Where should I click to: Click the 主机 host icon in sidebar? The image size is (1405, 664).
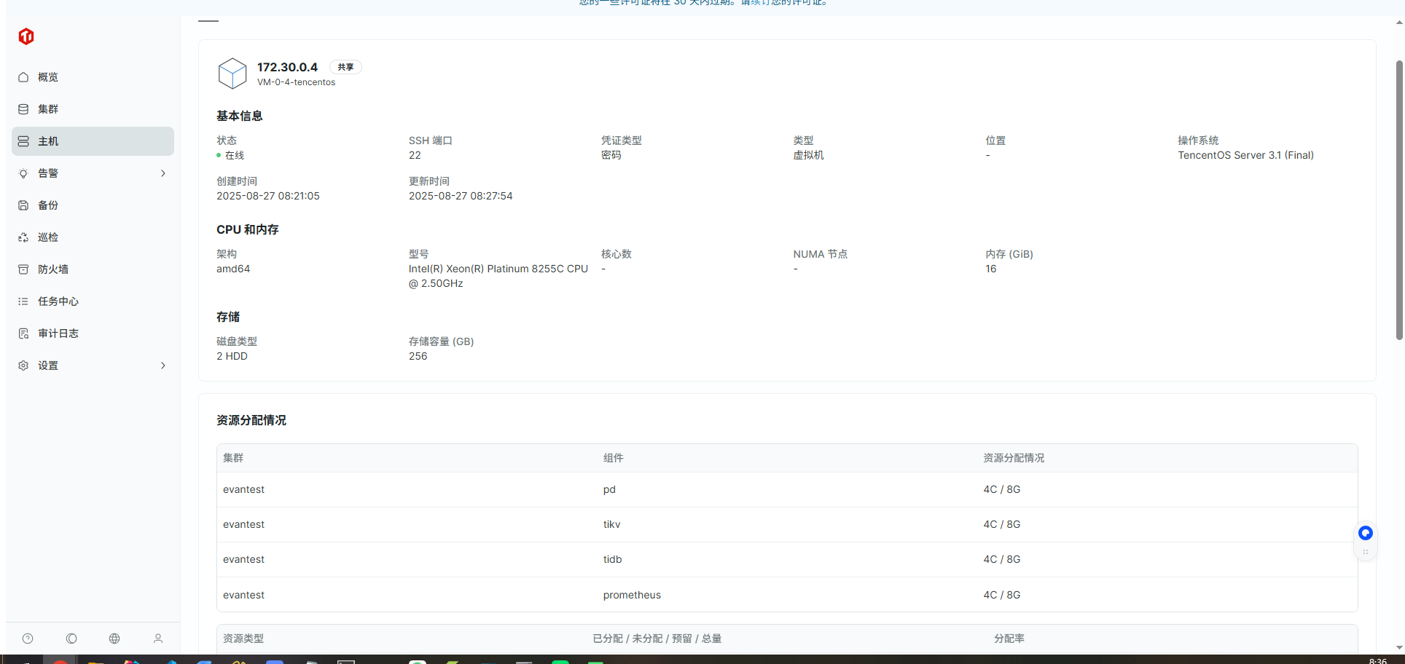pyautogui.click(x=23, y=141)
